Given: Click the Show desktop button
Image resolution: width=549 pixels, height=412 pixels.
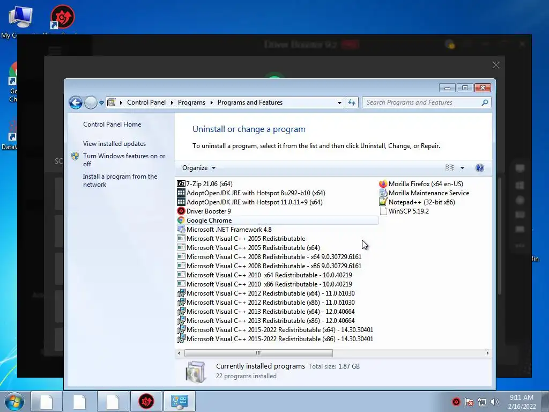Looking at the screenshot, I should pos(545,401).
